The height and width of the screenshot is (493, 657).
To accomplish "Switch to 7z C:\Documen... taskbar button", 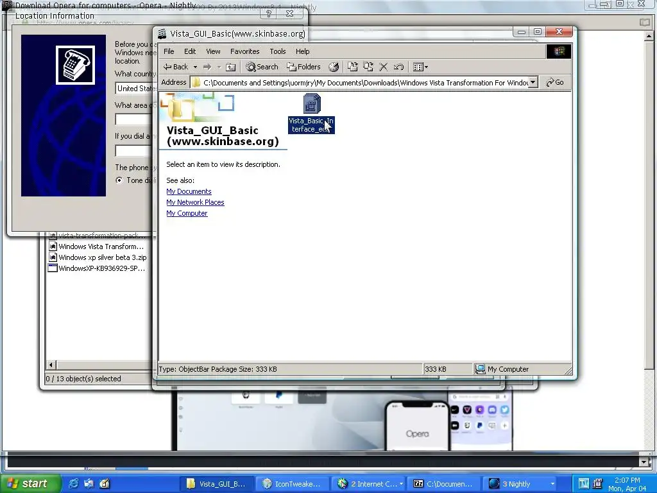I will [443, 484].
